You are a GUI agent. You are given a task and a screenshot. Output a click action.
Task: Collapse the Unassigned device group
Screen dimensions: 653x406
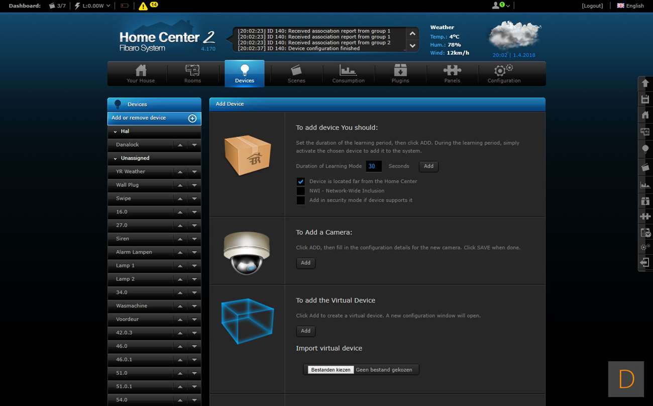tap(116, 158)
